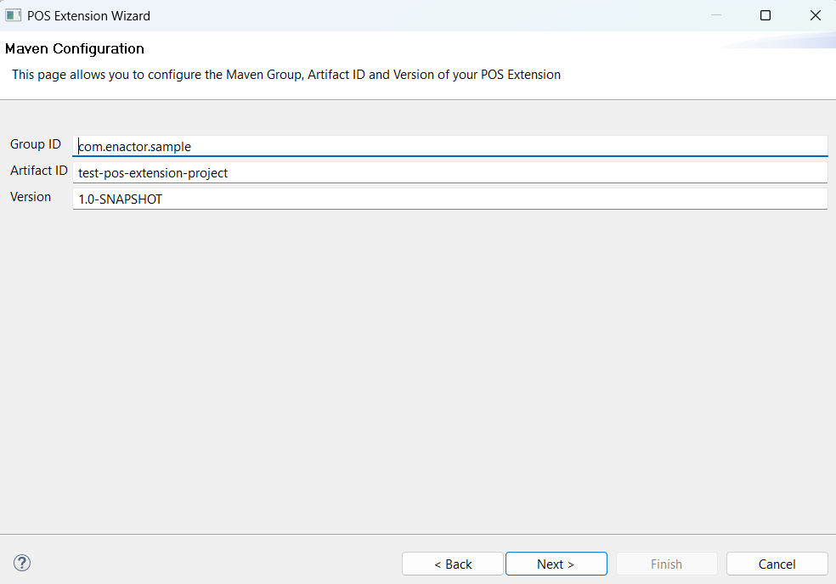The height and width of the screenshot is (584, 836).
Task: Click the wizard description text
Action: click(285, 75)
